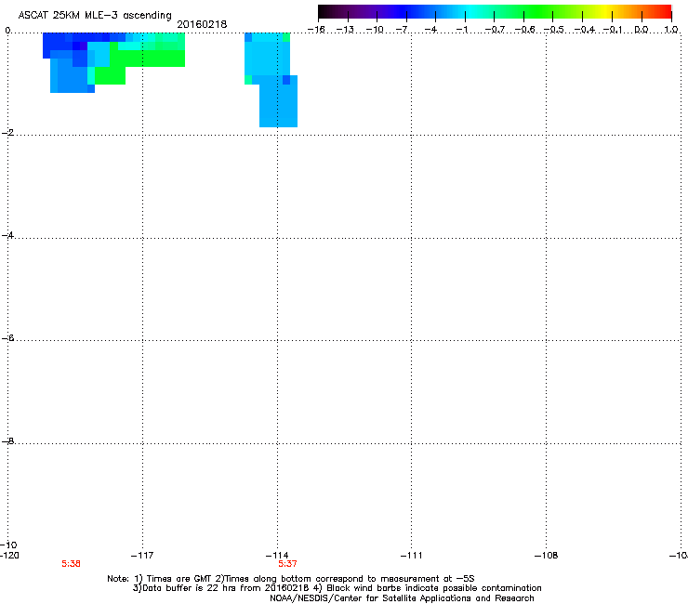
Task: Click the 'ASCAT 25KM MLE-3 ascending' title
Action: tap(95, 16)
